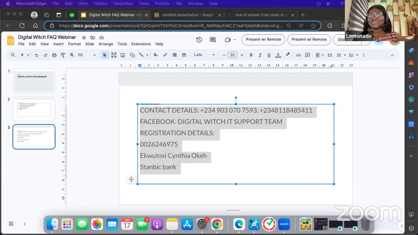The height and width of the screenshot is (235, 418).
Task: Open more toolbar options (three dots)
Action: (363, 55)
